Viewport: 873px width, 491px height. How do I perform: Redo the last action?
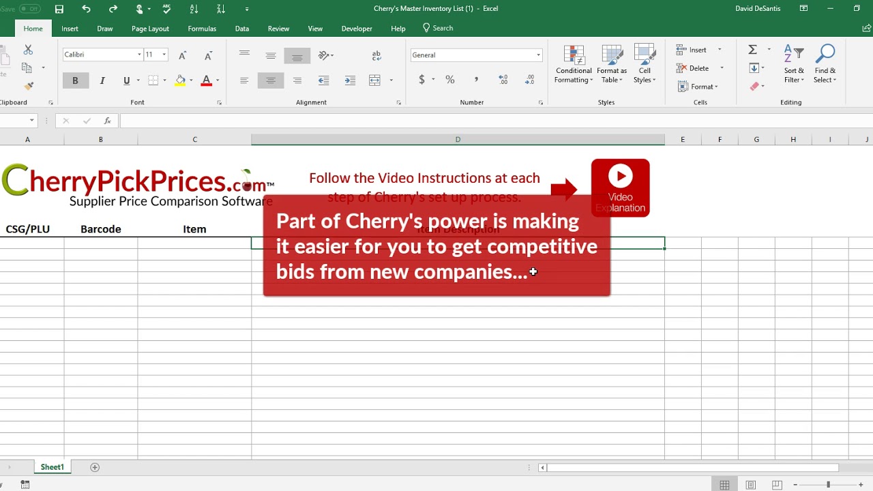click(113, 9)
